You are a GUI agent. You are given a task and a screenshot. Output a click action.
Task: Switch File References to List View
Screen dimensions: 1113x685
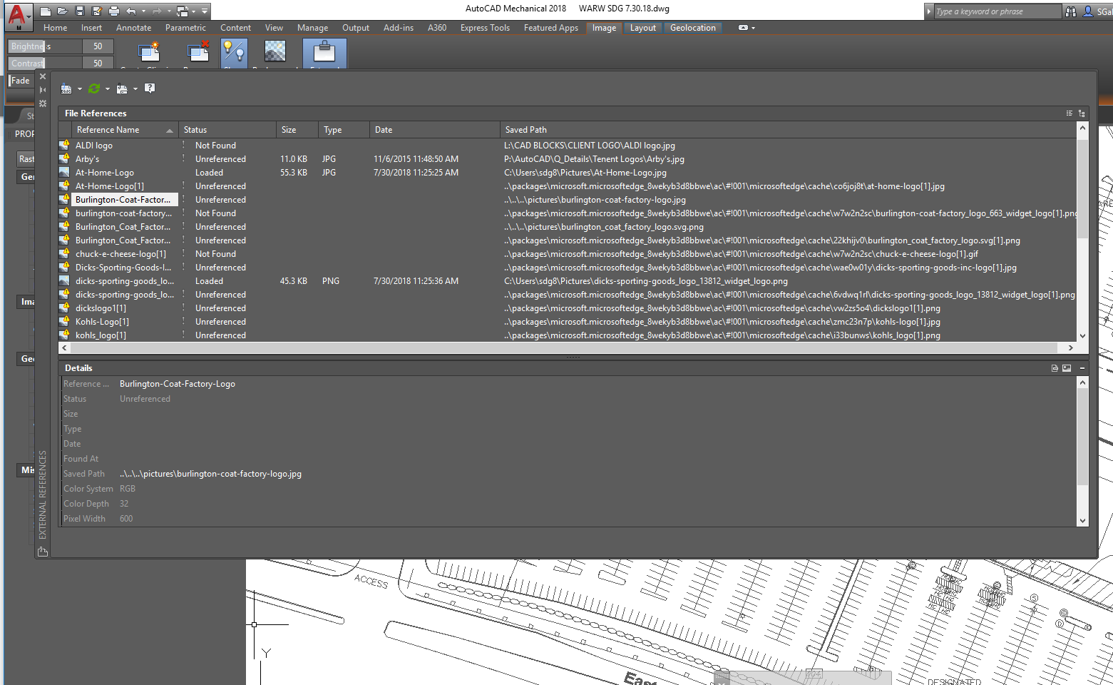click(x=1069, y=113)
